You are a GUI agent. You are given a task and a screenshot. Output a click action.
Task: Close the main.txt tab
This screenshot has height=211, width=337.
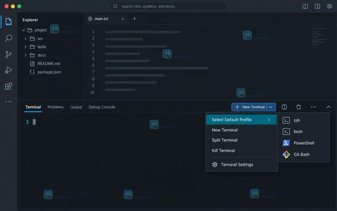click(x=123, y=19)
